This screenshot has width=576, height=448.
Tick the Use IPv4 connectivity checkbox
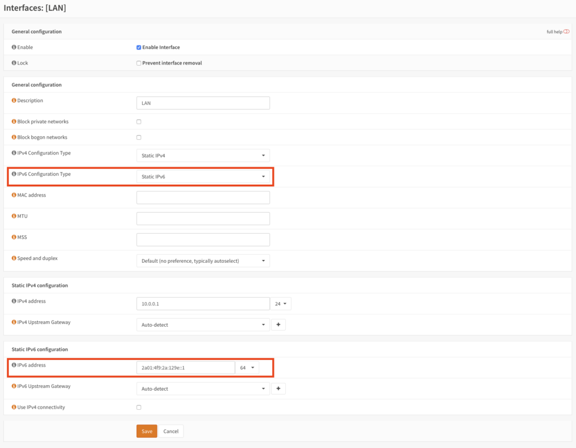[x=139, y=408]
